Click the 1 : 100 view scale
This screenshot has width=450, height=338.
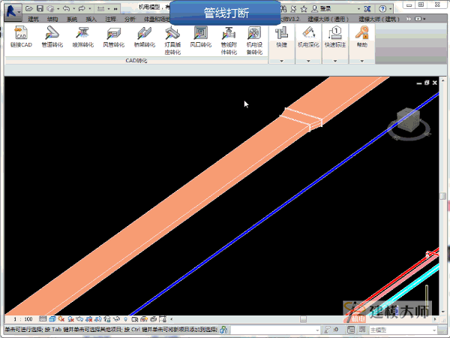[x=23, y=319]
